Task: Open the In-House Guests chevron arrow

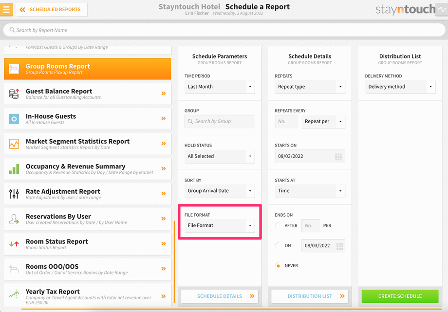Action: [164, 118]
